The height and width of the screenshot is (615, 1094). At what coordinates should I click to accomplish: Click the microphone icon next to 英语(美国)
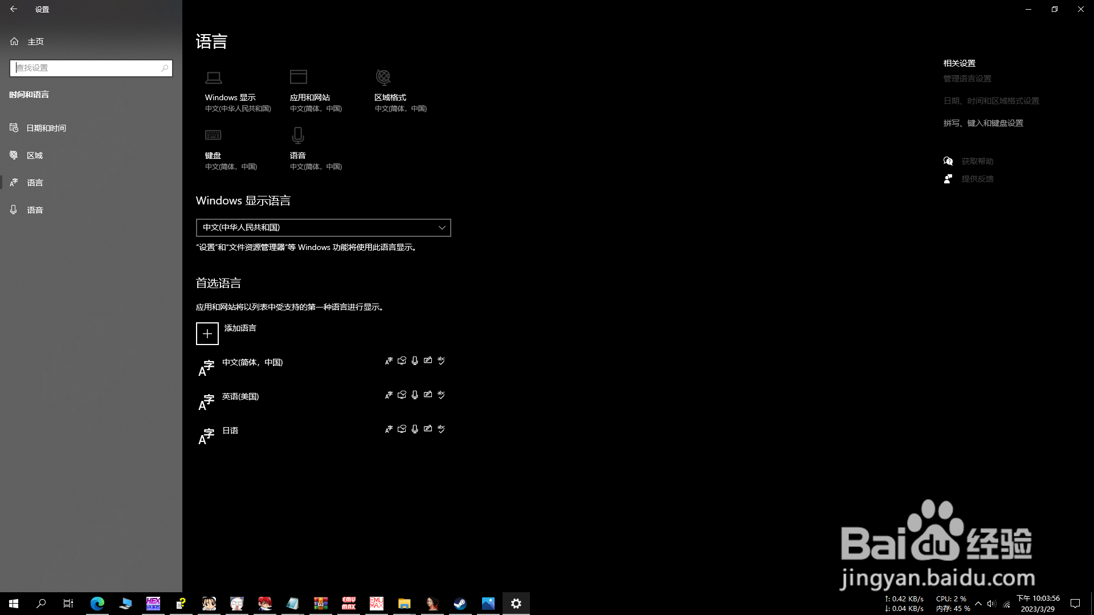point(415,395)
